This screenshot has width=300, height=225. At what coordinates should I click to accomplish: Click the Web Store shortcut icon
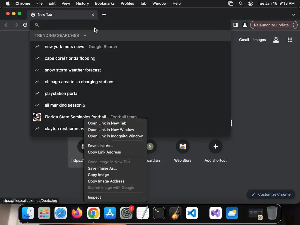pyautogui.click(x=183, y=146)
